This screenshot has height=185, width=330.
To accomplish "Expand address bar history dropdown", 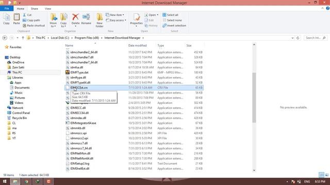I will (292, 38).
